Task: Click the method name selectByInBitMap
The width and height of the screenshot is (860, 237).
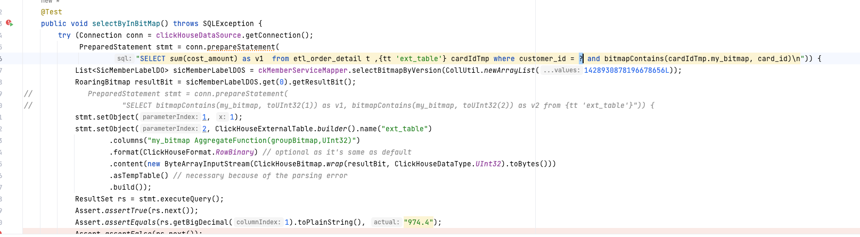Action: coord(126,23)
